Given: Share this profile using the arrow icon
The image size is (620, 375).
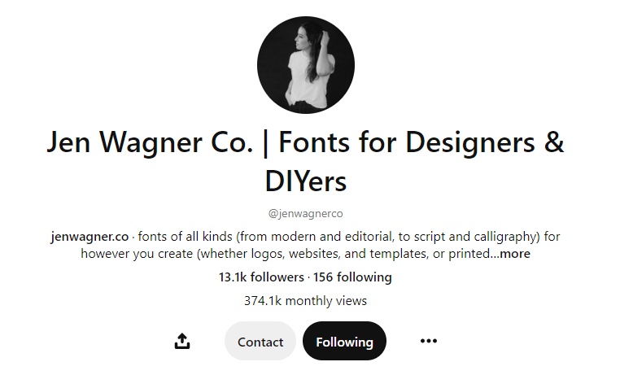Looking at the screenshot, I should point(182,341).
